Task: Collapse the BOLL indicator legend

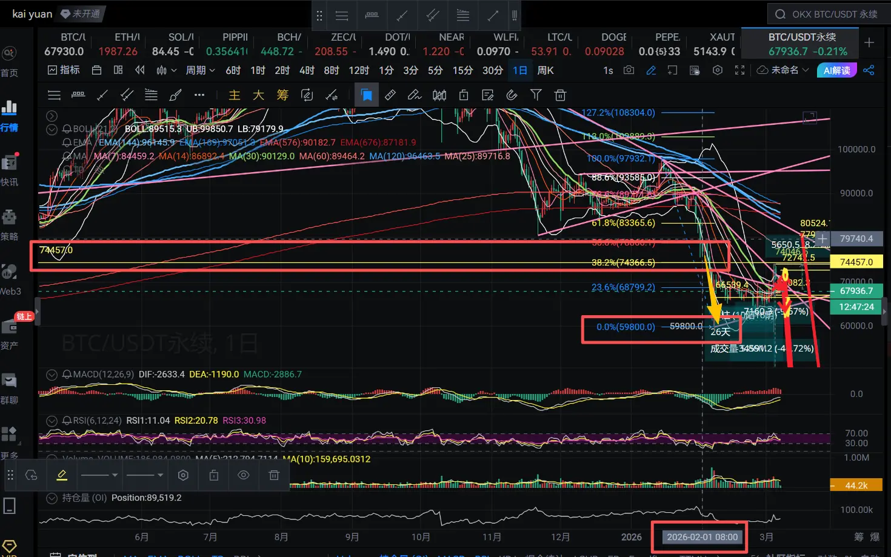Action: coord(52,129)
